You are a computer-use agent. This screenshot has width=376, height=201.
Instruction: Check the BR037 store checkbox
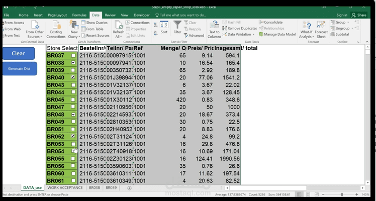73,56
